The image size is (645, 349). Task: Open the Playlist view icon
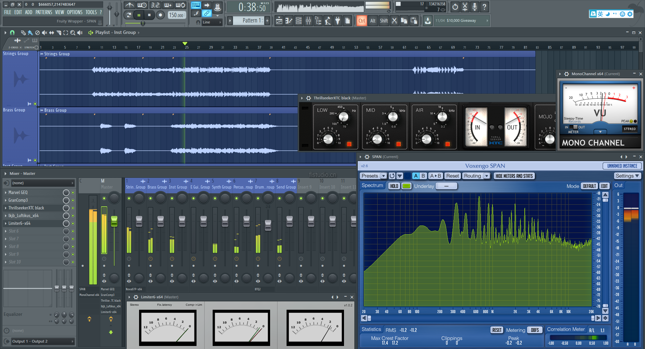coord(279,21)
